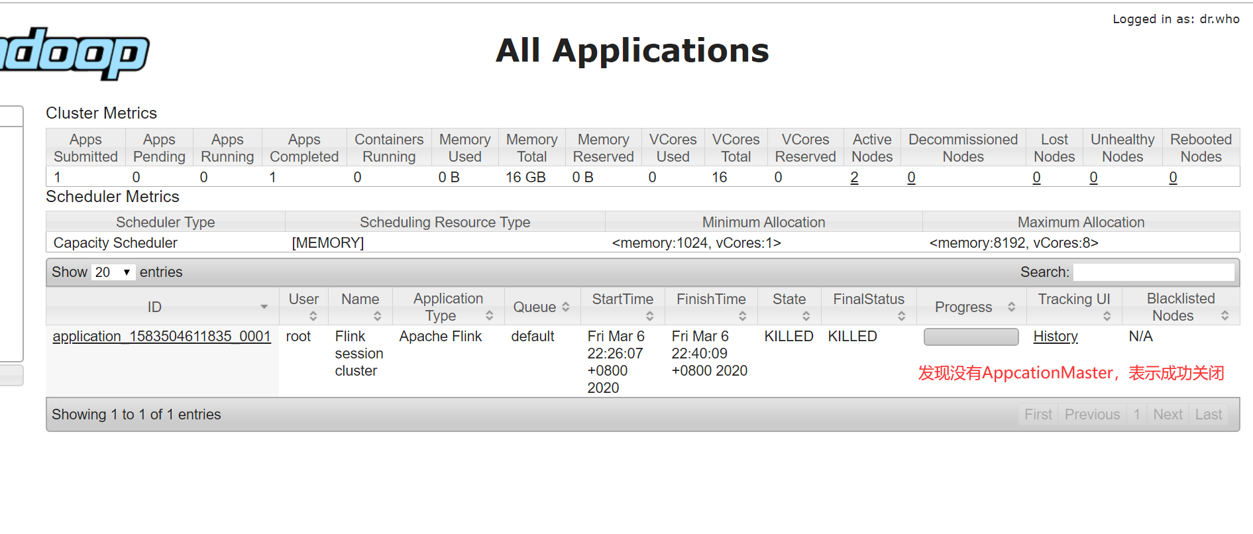Go to Last page of entries
The width and height of the screenshot is (1253, 534).
pyautogui.click(x=1209, y=415)
